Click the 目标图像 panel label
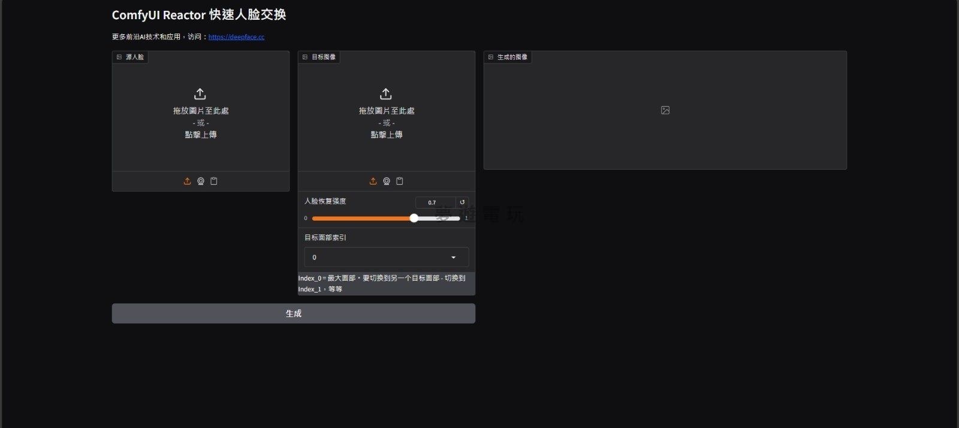The image size is (959, 428). point(319,57)
